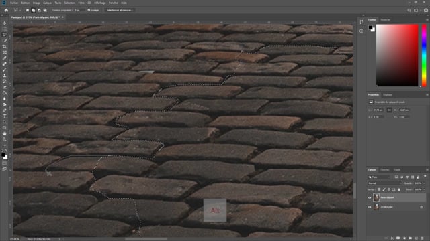Image resolution: width=430 pixels, height=241 pixels.
Task: Reset default foreground and background colors
Action: coord(2,151)
